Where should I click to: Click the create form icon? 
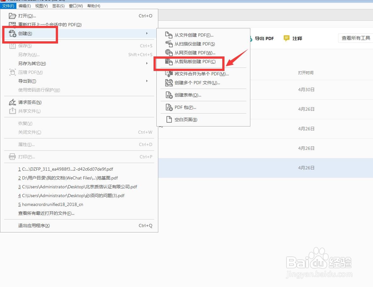pyautogui.click(x=169, y=95)
